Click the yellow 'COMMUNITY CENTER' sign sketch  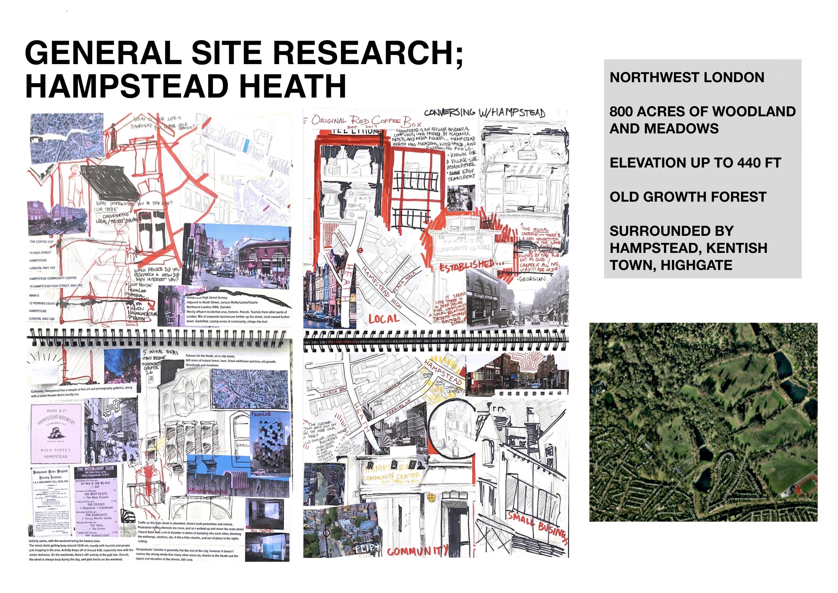pos(391,475)
